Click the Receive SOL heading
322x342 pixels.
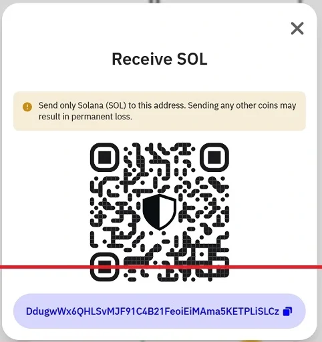tap(160, 59)
